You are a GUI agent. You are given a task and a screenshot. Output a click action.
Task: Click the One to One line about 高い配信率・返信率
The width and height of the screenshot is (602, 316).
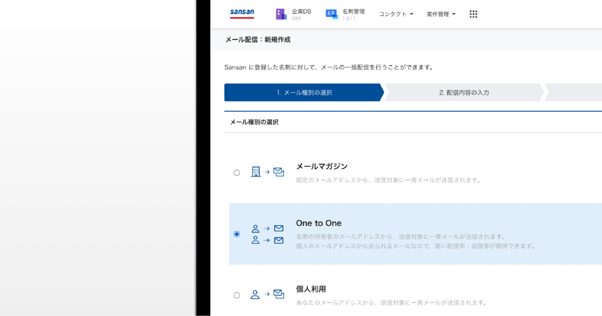[x=416, y=246]
